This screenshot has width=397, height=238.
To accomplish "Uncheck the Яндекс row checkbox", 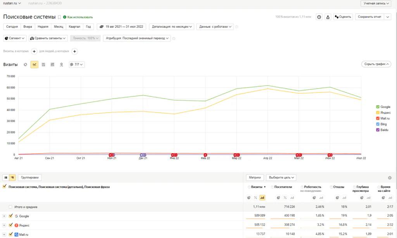I will pyautogui.click(x=10, y=225).
